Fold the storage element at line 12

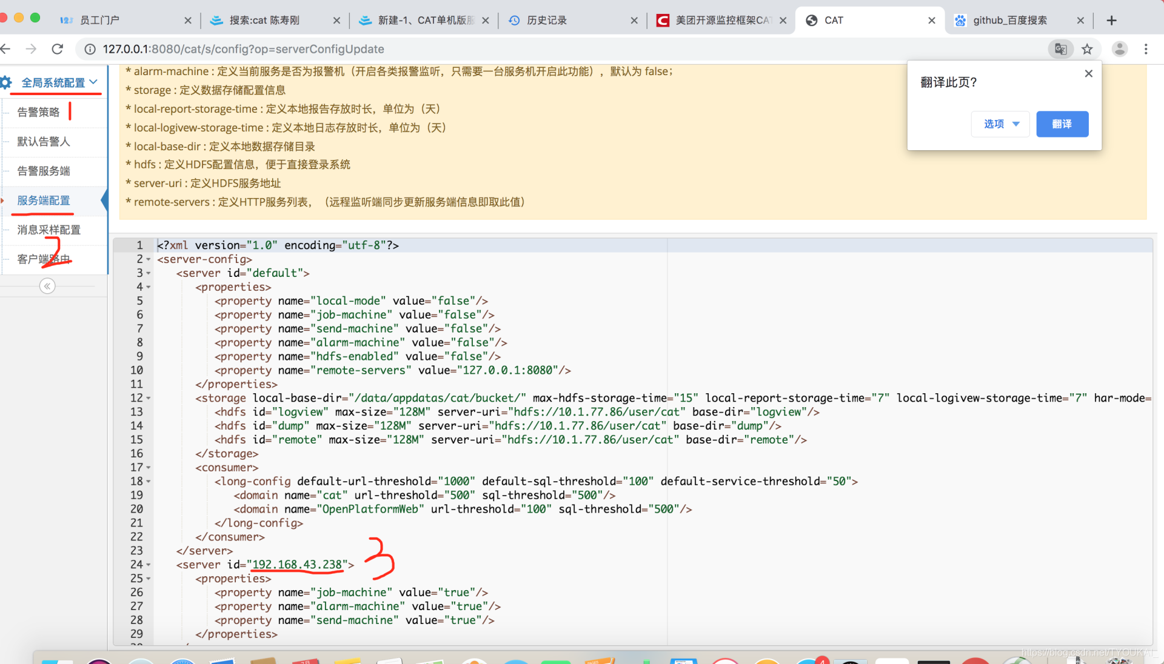(x=149, y=398)
